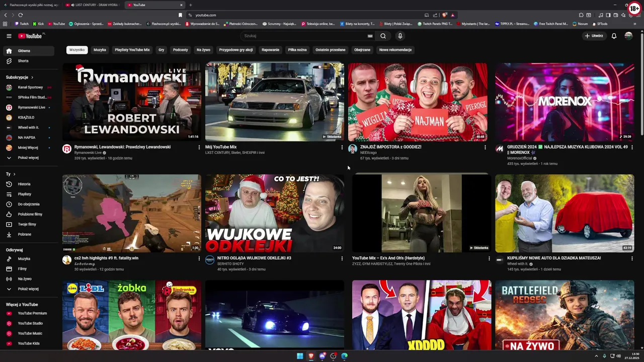Image resolution: width=644 pixels, height=362 pixels.
Task: Go to Główna home in sidebar
Action: coord(28,51)
